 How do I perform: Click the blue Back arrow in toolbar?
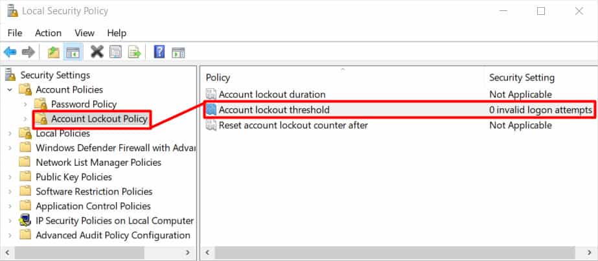[x=10, y=52]
